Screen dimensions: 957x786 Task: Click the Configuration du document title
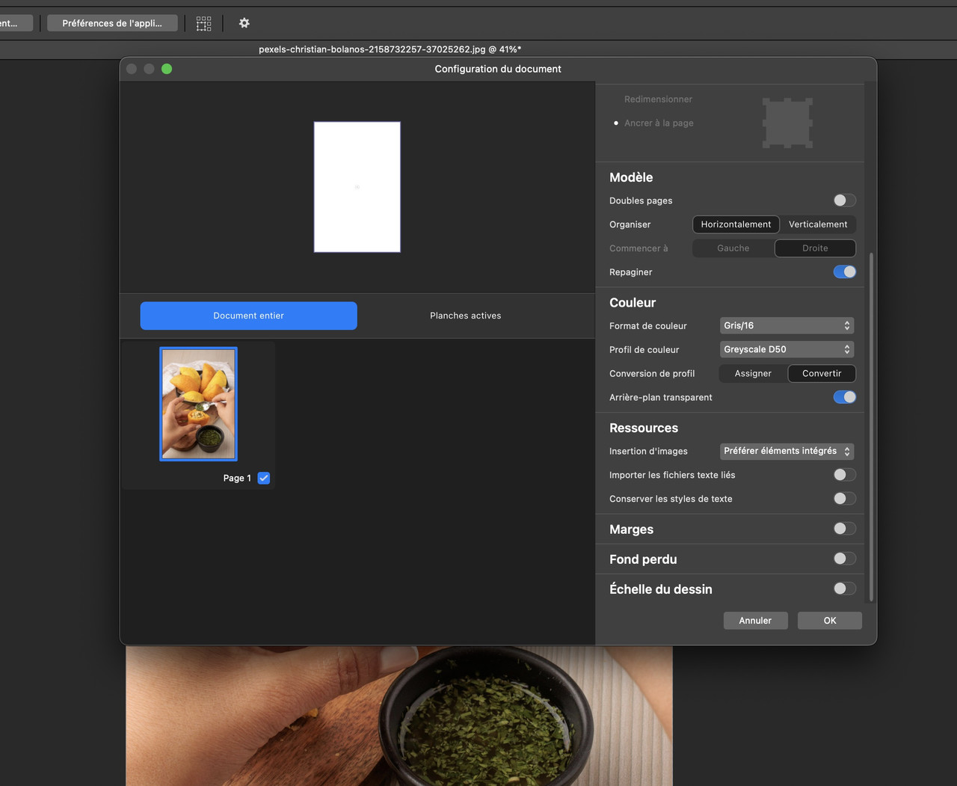498,69
